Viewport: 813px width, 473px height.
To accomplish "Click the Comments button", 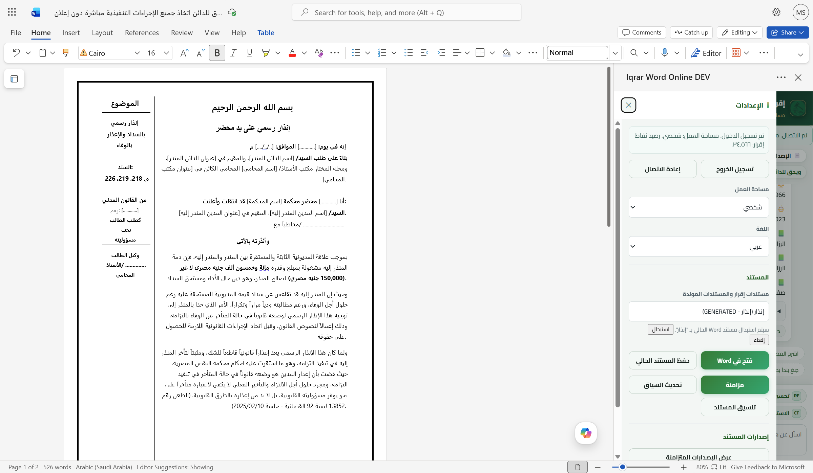I will click(x=642, y=32).
